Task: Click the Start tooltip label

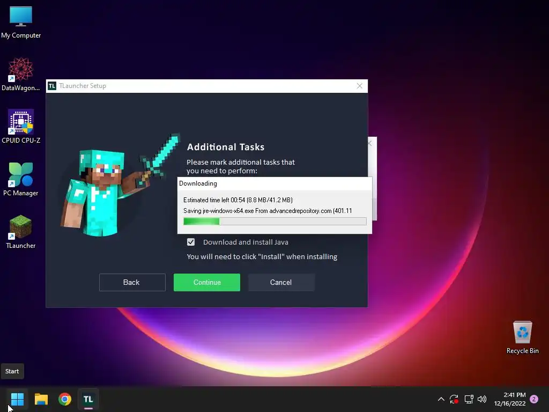Action: click(12, 371)
